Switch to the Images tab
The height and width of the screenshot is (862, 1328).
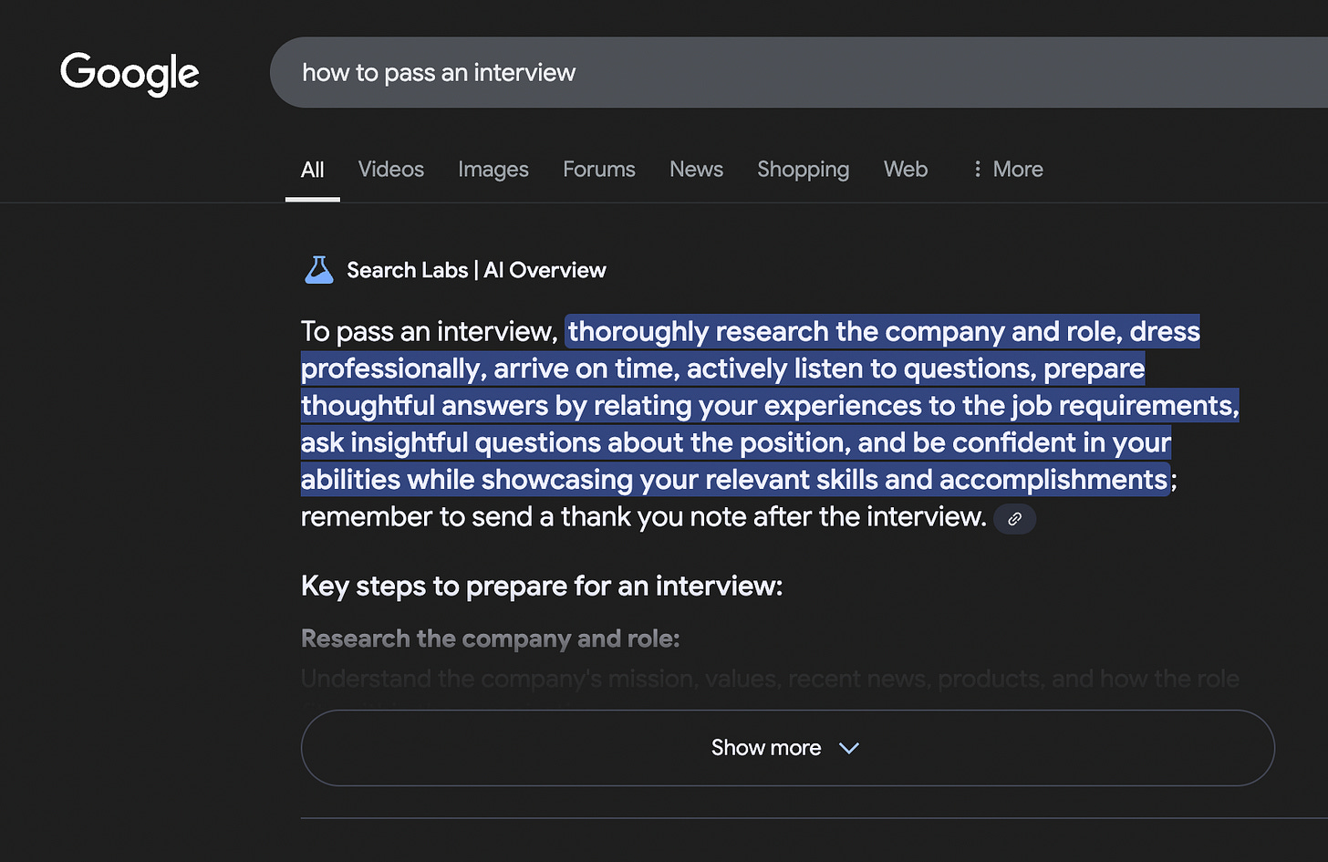click(493, 170)
